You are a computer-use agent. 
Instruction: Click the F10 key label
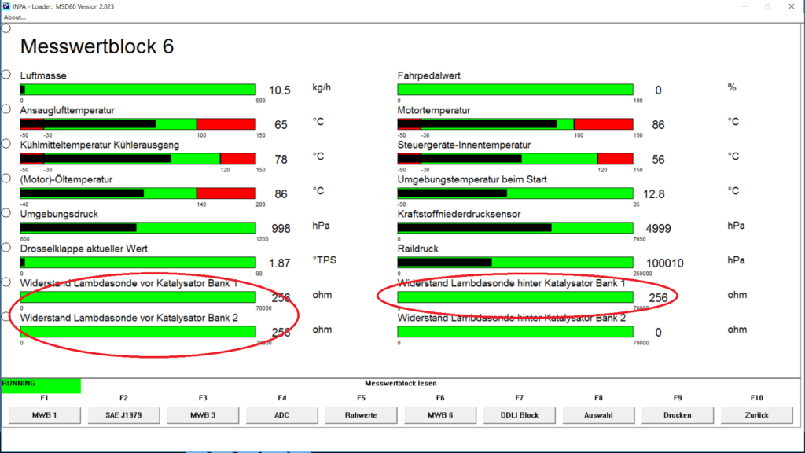pos(757,397)
